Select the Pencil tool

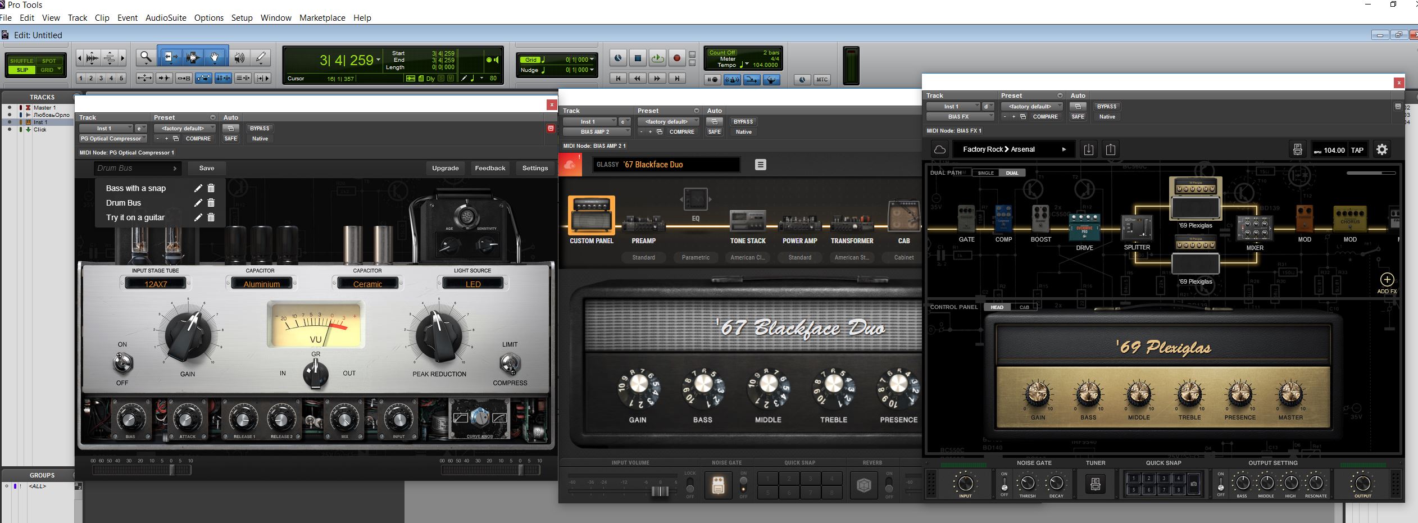[261, 57]
